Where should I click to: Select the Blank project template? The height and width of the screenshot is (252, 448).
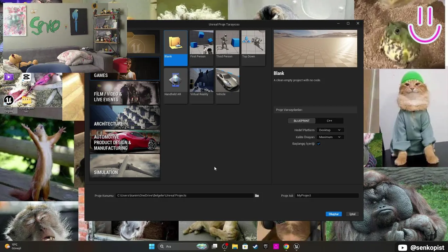pos(176,48)
